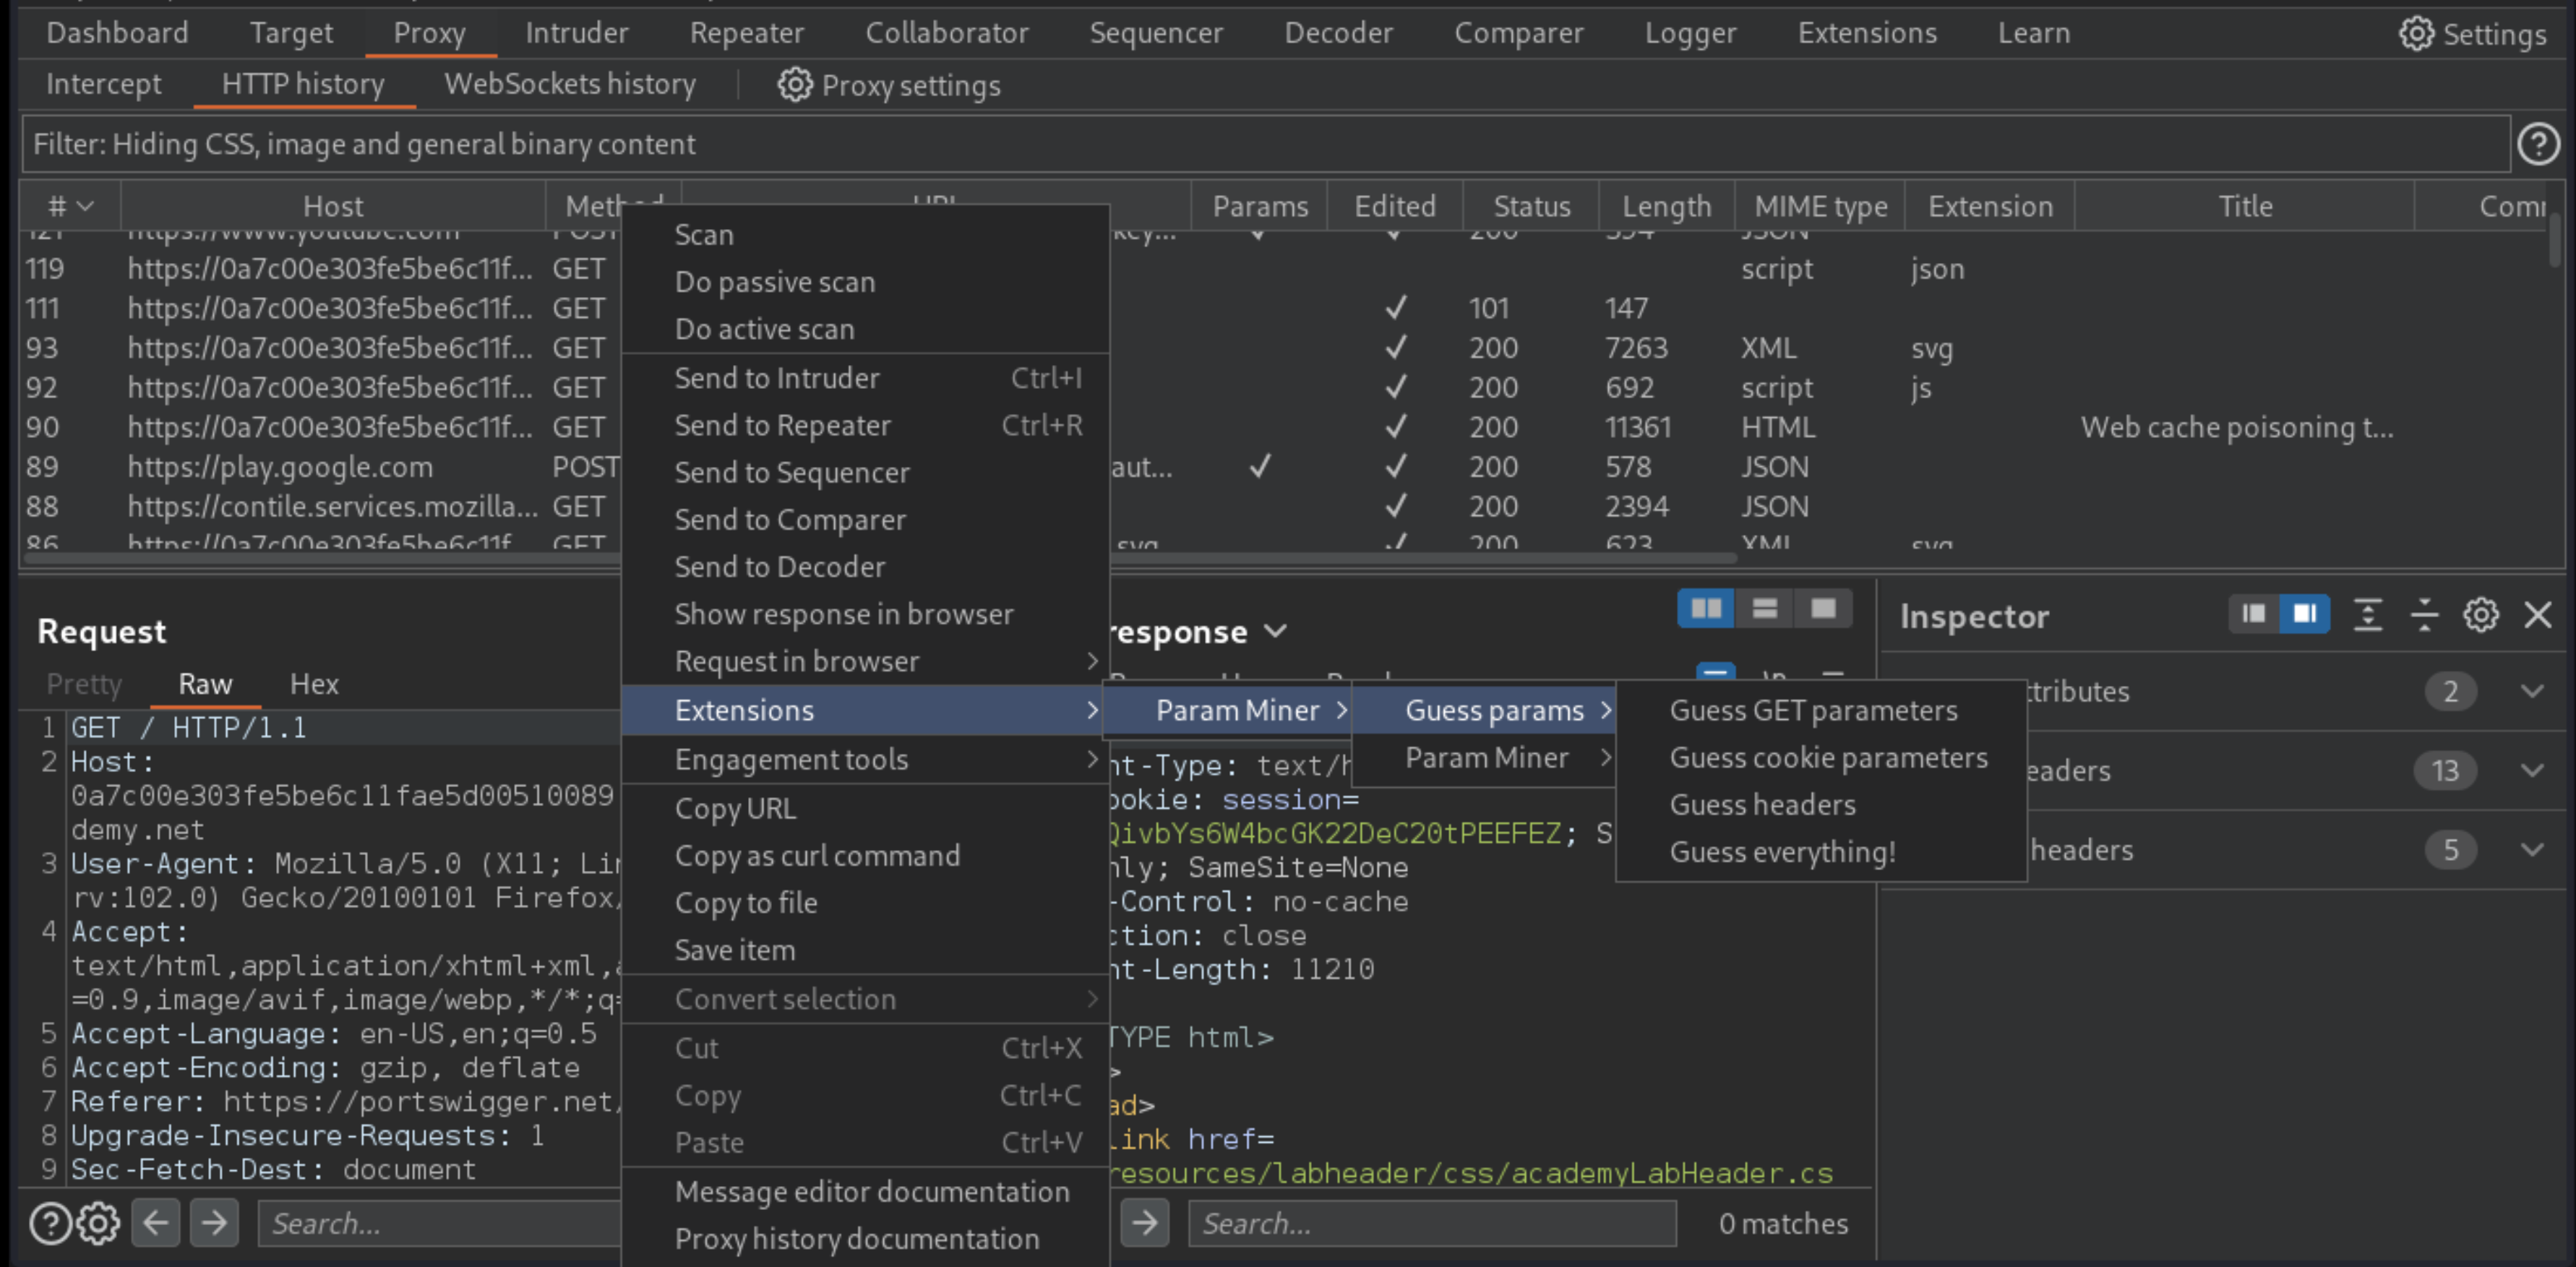This screenshot has height=1267, width=2576.
Task: Open Engagement tools submenu
Action: pyautogui.click(x=865, y=759)
